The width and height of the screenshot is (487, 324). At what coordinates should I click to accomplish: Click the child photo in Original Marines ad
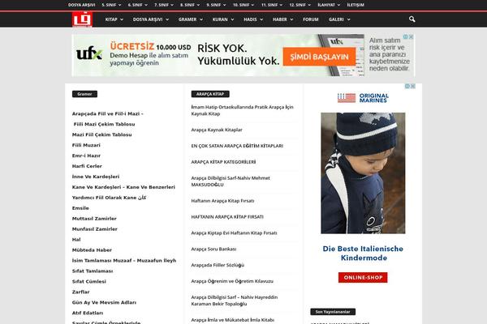pyautogui.click(x=363, y=173)
